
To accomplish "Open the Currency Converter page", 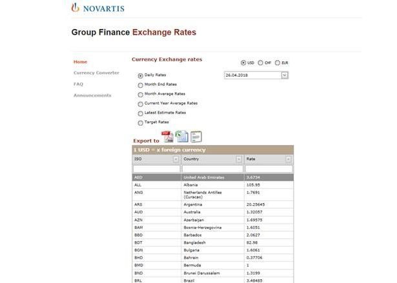I will coord(96,73).
